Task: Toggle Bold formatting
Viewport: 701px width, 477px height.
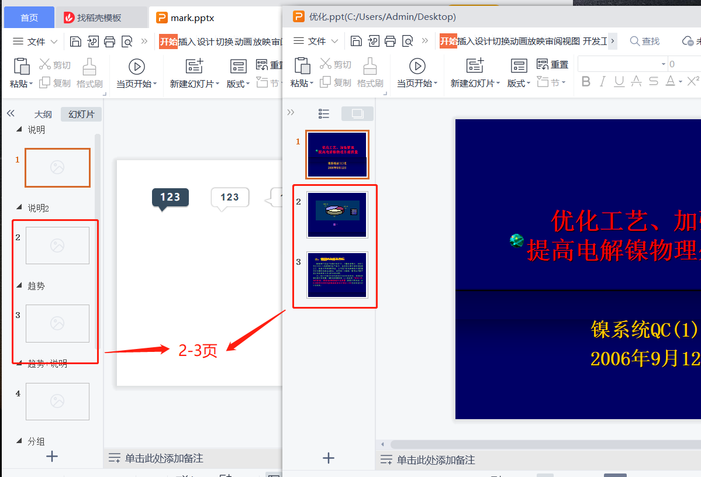Action: [x=586, y=82]
